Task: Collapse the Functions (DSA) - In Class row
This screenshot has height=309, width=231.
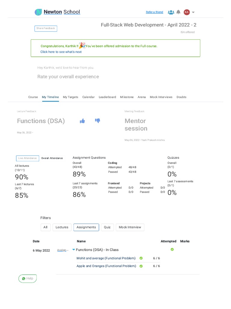Action: (x=74, y=250)
